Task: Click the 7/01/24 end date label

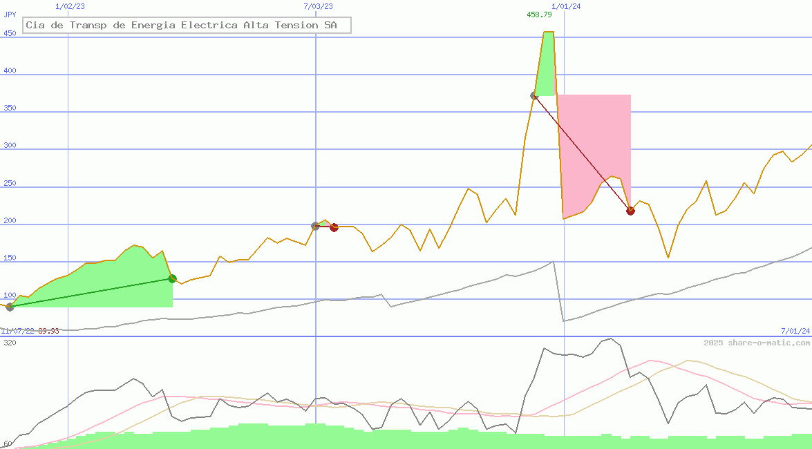Action: [x=795, y=331]
